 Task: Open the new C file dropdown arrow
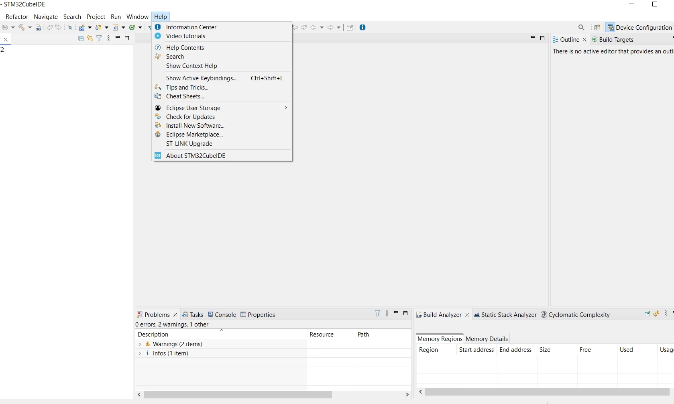click(123, 28)
